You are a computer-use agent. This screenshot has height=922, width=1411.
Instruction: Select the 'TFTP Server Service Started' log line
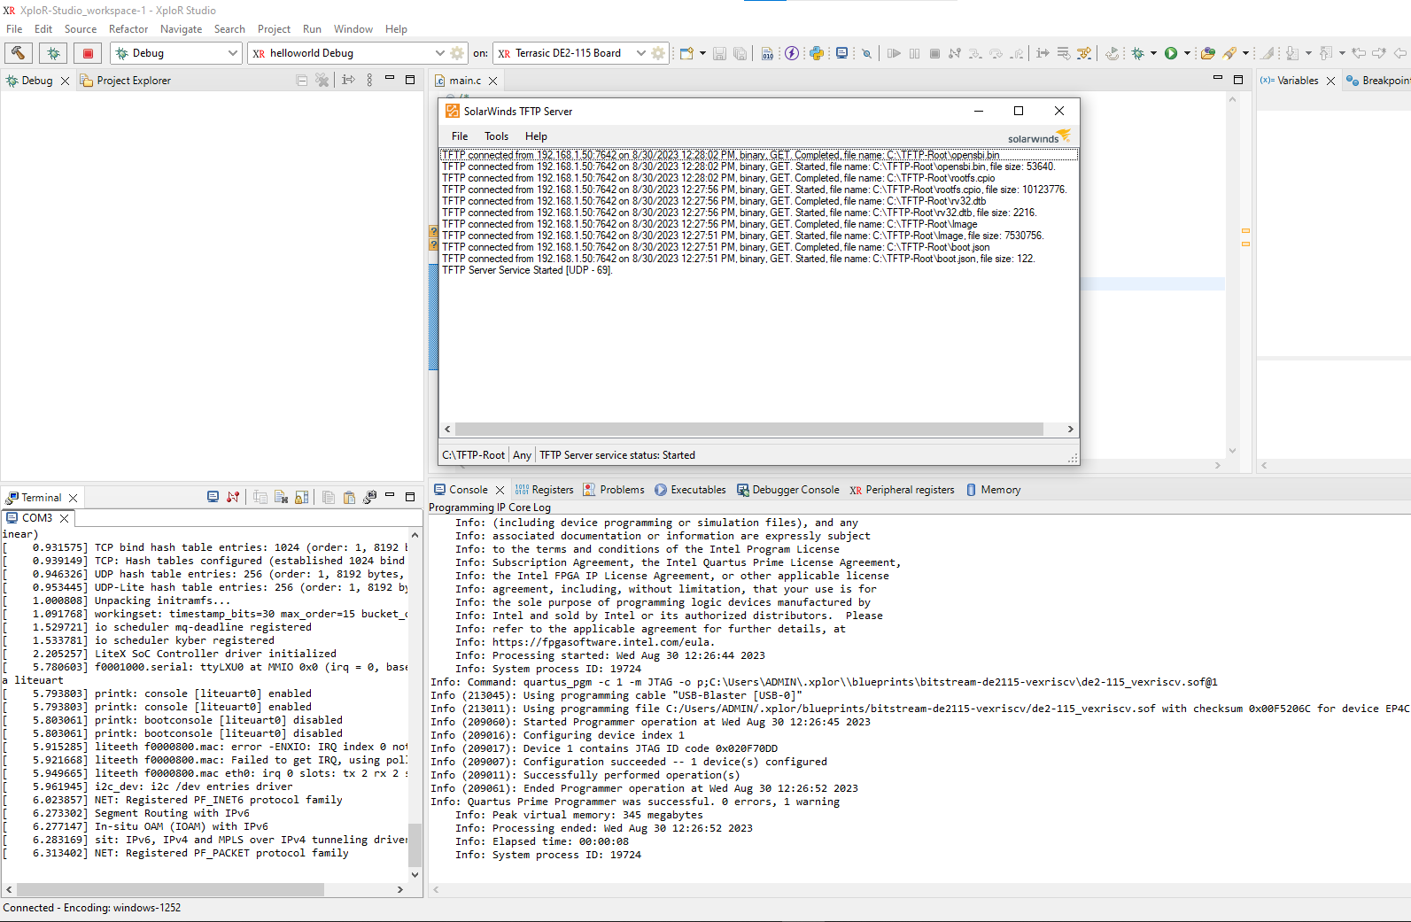click(527, 270)
